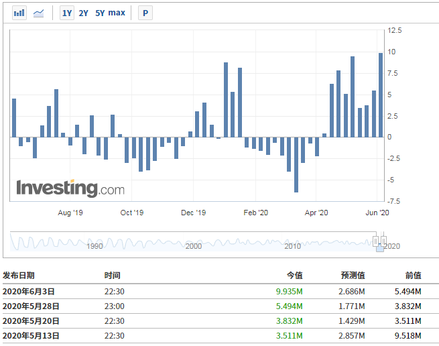Select the 2Y time range
This screenshot has height=346, width=439.
83,13
